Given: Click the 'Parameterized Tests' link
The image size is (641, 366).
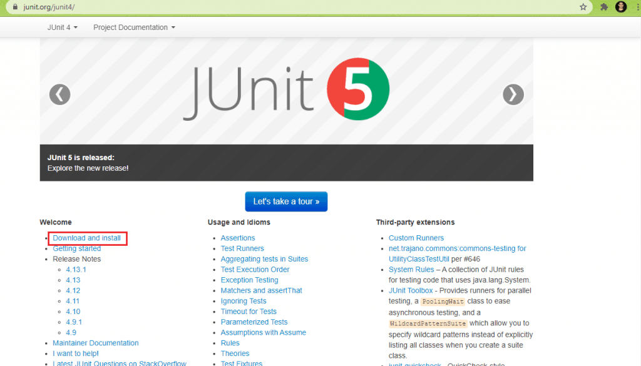Looking at the screenshot, I should click(x=254, y=322).
